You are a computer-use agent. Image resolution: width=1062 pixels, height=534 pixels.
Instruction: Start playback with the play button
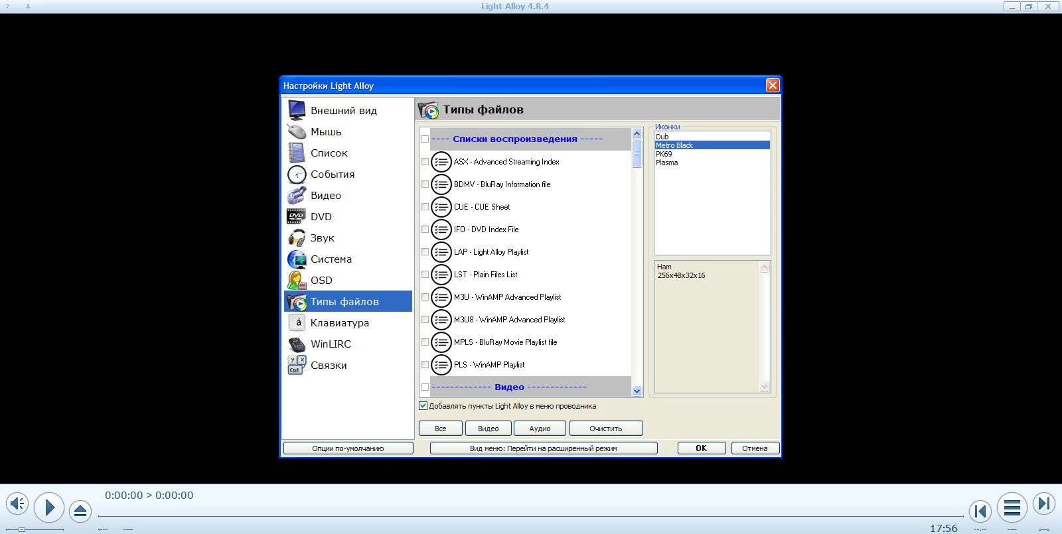[49, 508]
